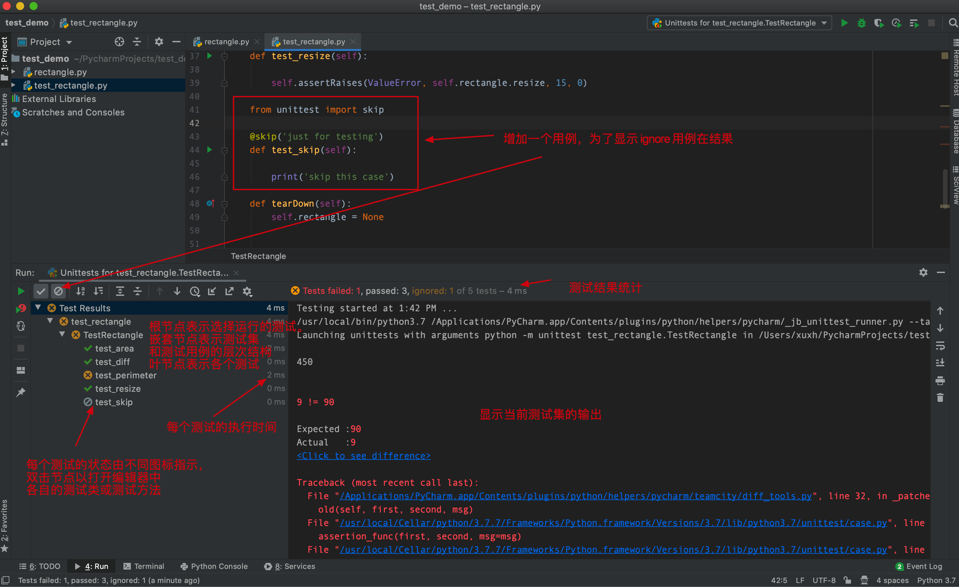Hide the Project panel
Image resolution: width=959 pixels, height=587 pixels.
tap(176, 42)
